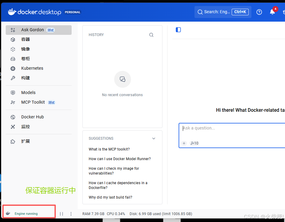Open notifications bell with 4 alerts
Image resolution: width=285 pixels, height=222 pixels.
click(x=272, y=12)
